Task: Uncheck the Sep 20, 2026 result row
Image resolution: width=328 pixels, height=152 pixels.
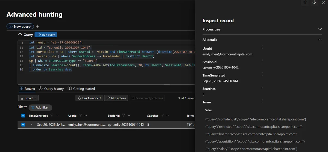Action: tap(23, 125)
